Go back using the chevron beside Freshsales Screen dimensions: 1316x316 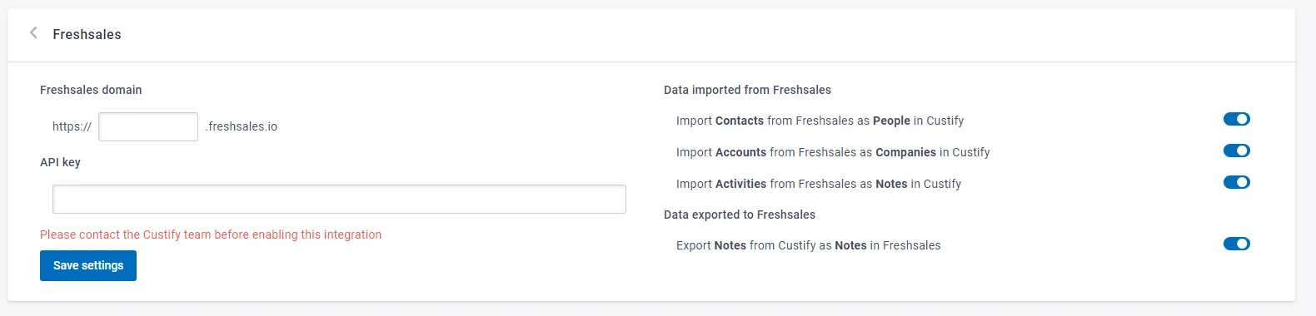(33, 33)
